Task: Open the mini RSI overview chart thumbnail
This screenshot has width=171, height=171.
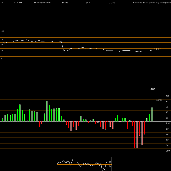Action: [84, 164]
